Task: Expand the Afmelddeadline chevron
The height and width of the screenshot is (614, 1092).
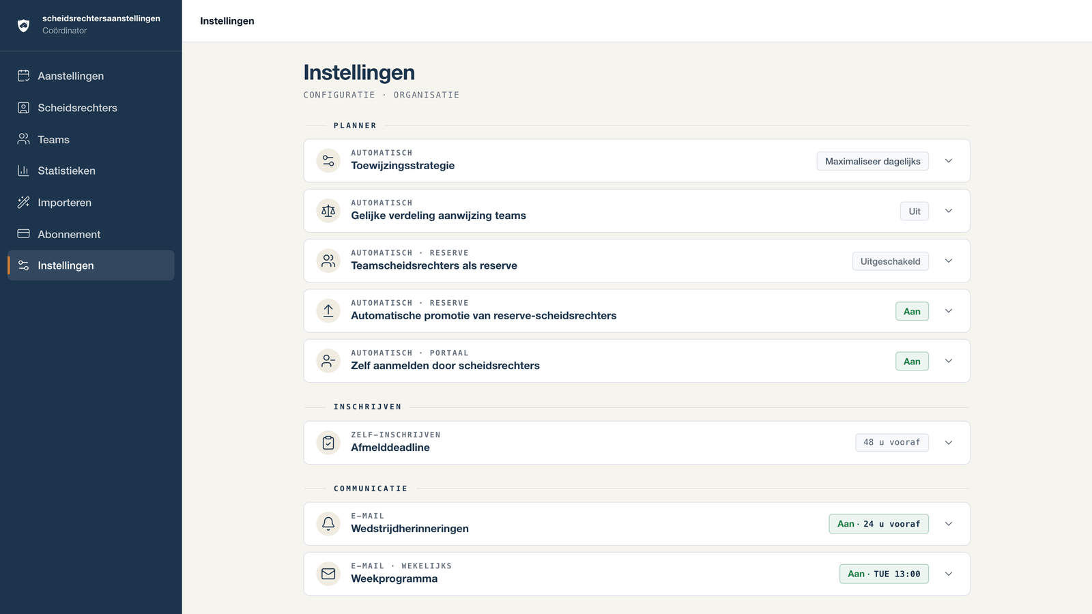Action: (949, 443)
